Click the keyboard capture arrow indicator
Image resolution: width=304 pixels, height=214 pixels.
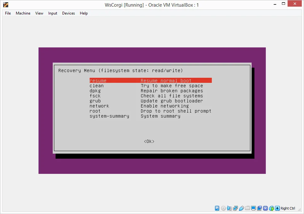[x=277, y=208]
